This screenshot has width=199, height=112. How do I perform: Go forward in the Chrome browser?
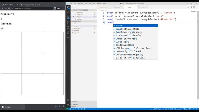(6, 8)
